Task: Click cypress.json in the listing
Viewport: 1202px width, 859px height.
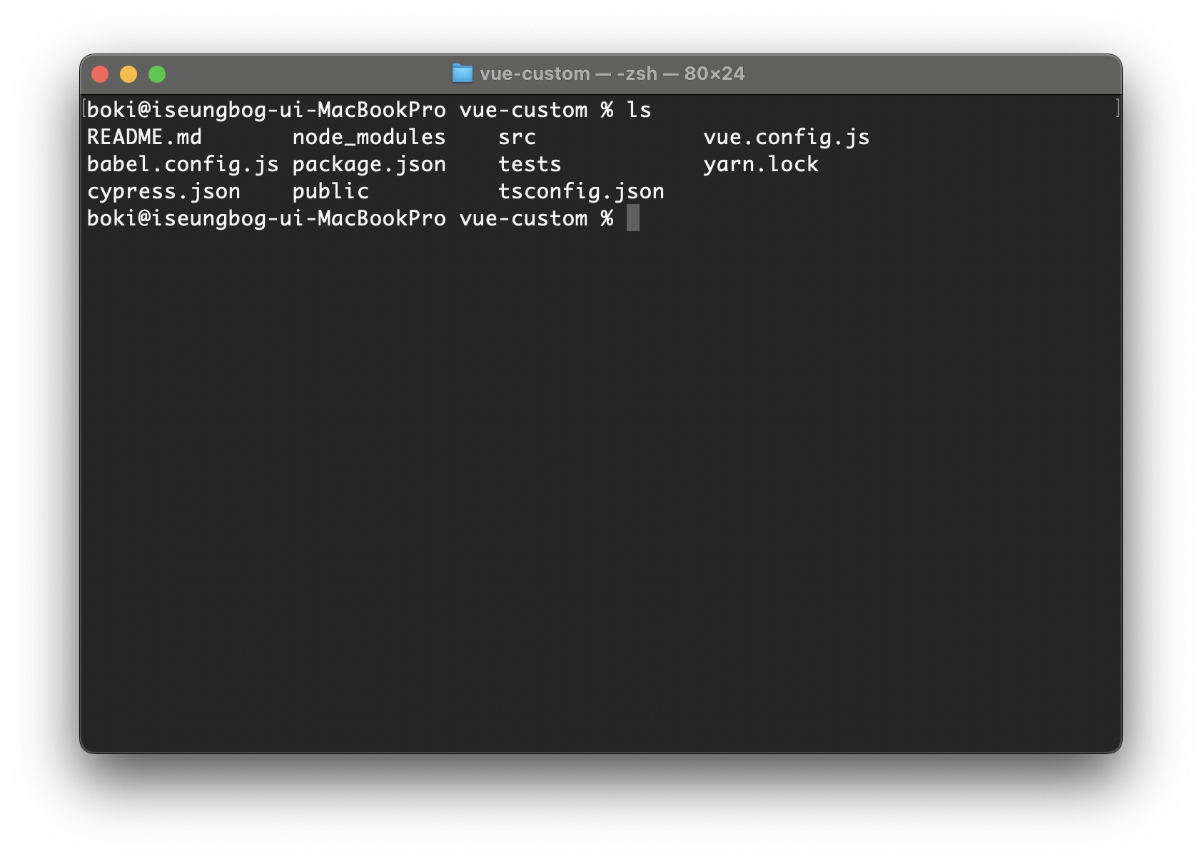Action: coord(163,192)
